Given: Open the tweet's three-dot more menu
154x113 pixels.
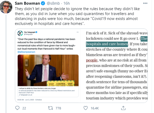Looking at the screenshot, I should [x=145, y=3].
